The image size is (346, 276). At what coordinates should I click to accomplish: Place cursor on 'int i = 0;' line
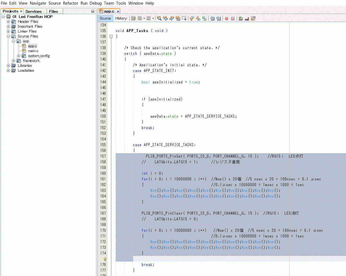click(152, 173)
